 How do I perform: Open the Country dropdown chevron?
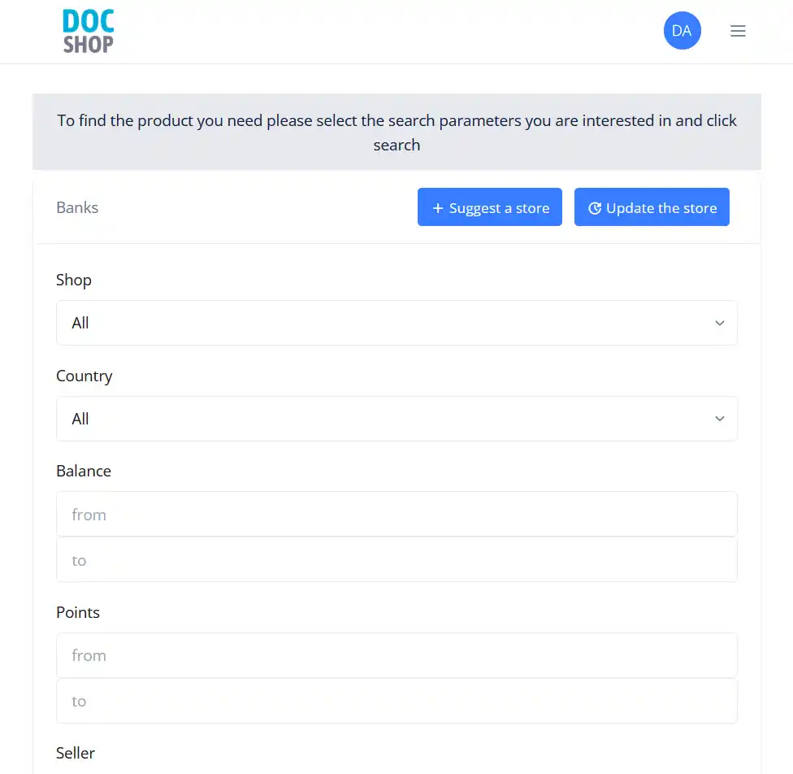pyautogui.click(x=719, y=419)
